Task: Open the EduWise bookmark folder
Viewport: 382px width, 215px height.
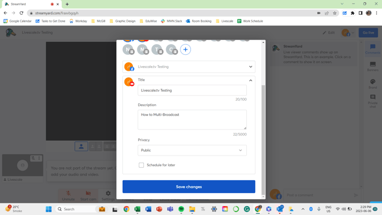Action: coord(148,21)
